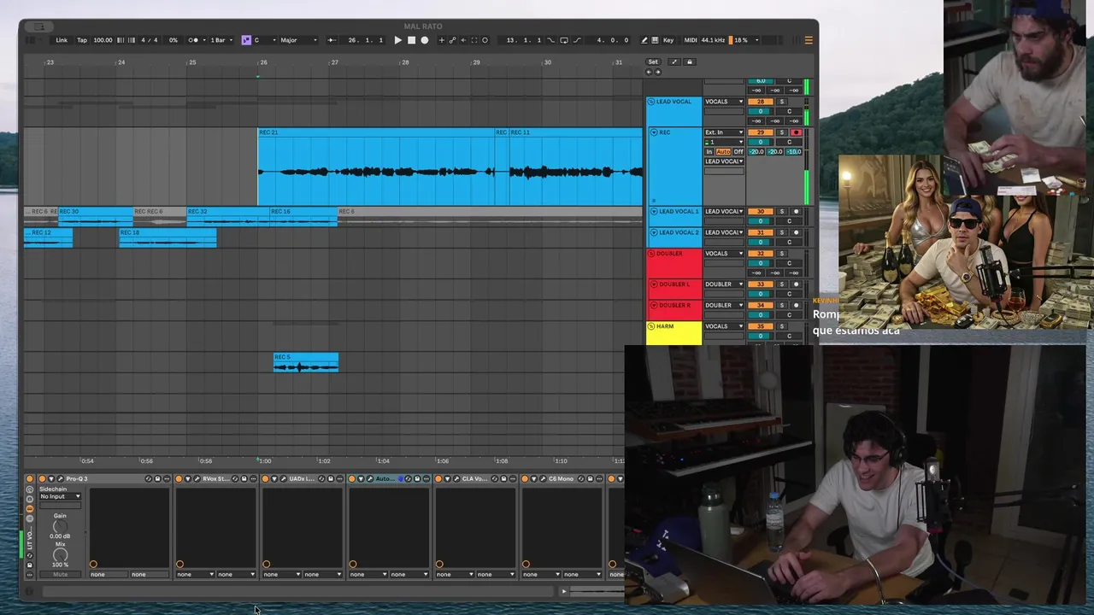Screen dimensions: 1094x615
Task: Click the Pro-Q 3 Mix knob
Action: tap(60, 554)
